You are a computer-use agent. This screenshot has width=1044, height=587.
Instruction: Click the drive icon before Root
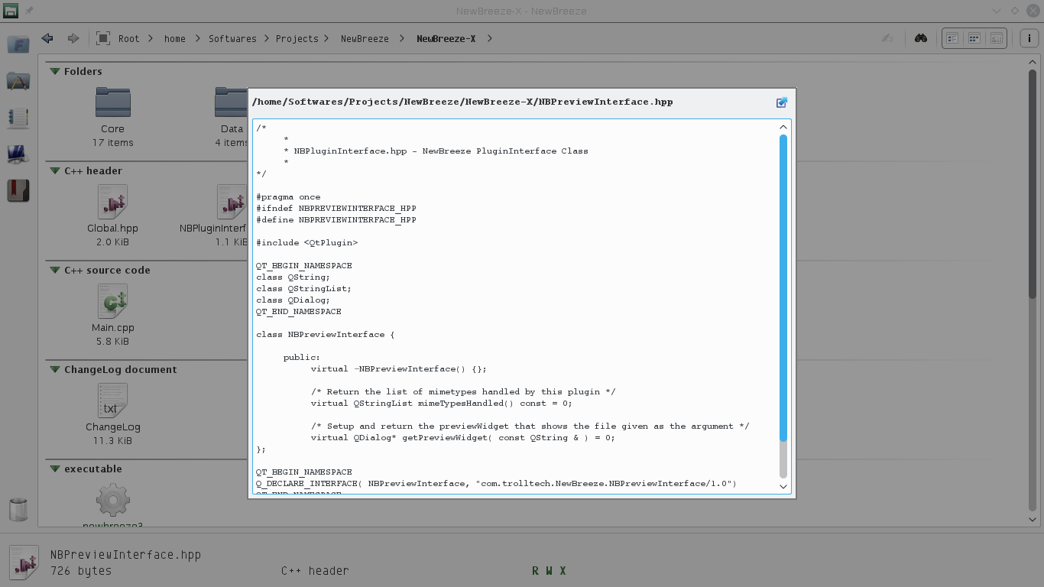point(103,38)
